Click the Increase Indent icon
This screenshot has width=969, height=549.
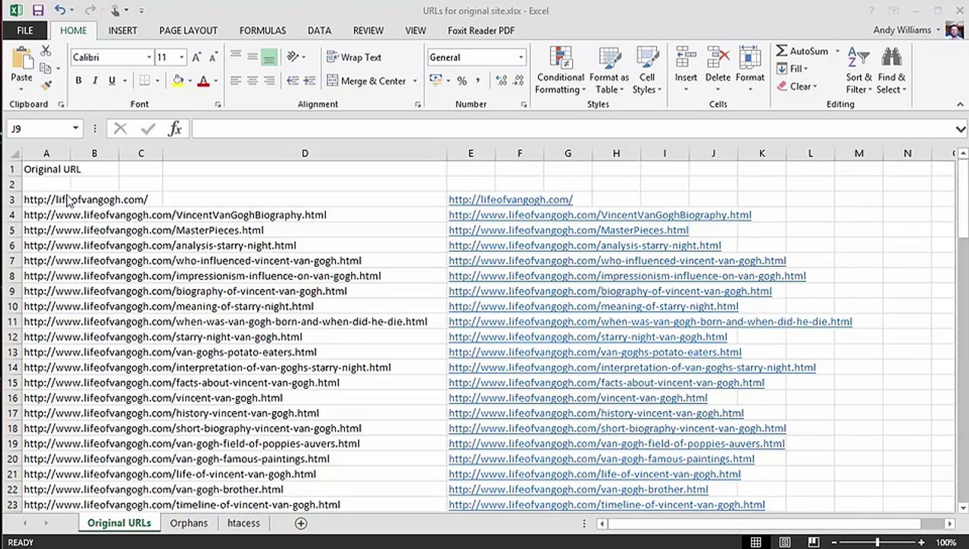point(309,81)
